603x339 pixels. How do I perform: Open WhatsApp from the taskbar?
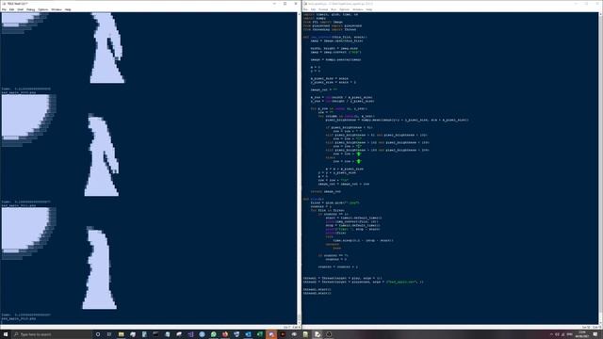tap(214, 334)
